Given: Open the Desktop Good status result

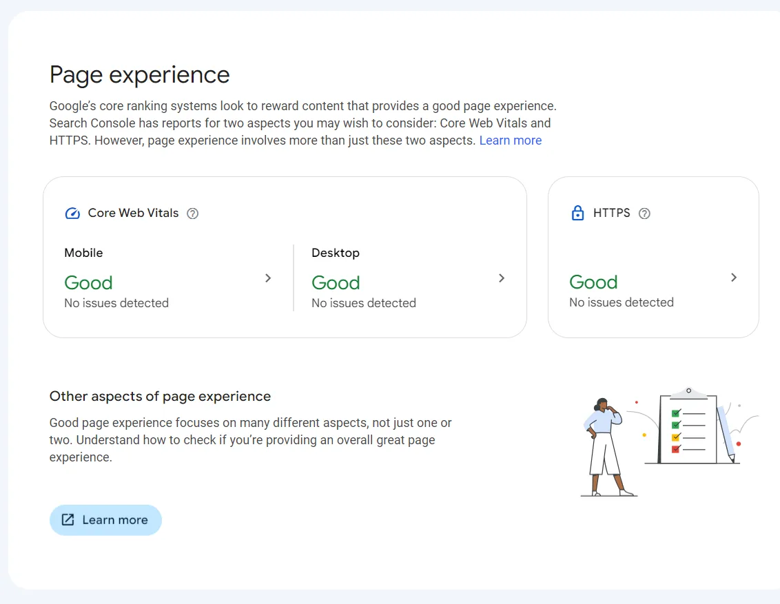Looking at the screenshot, I should (x=336, y=283).
